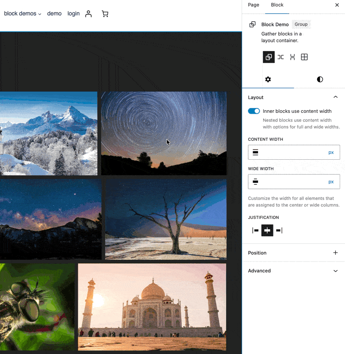This screenshot has height=354, width=345.
Task: Close the settings sidebar
Action: 337,5
